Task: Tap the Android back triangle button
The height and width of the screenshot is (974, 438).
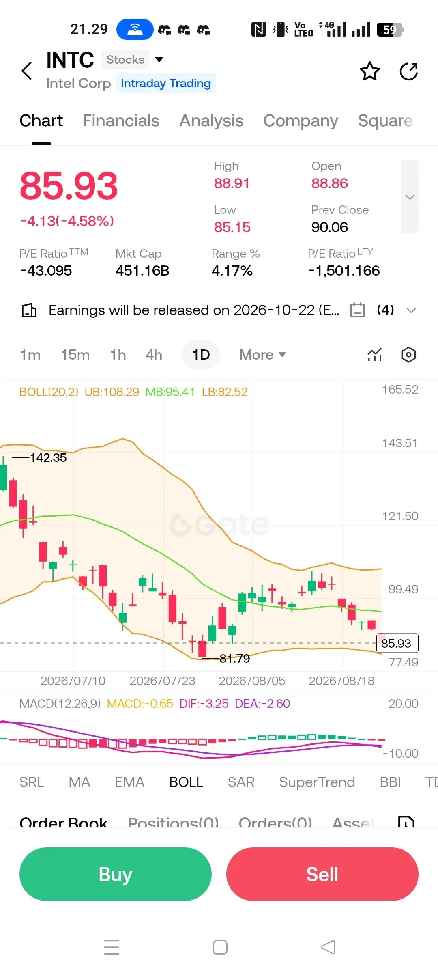Action: click(328, 947)
